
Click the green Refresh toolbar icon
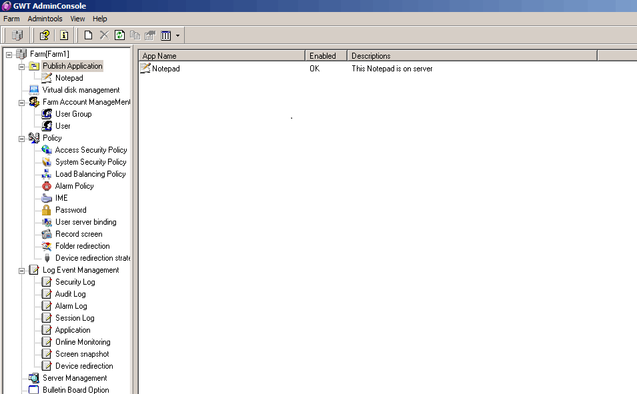[119, 35]
